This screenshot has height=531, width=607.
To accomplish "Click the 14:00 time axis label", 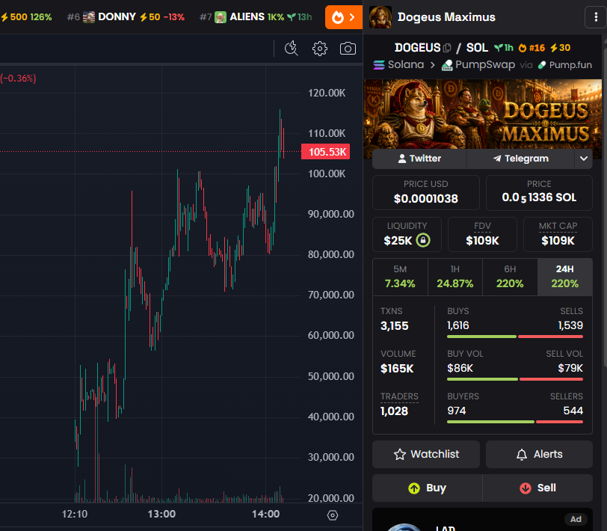I will click(265, 515).
